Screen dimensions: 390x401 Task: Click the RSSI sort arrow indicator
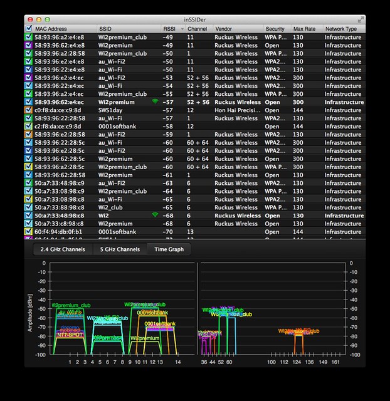182,29
